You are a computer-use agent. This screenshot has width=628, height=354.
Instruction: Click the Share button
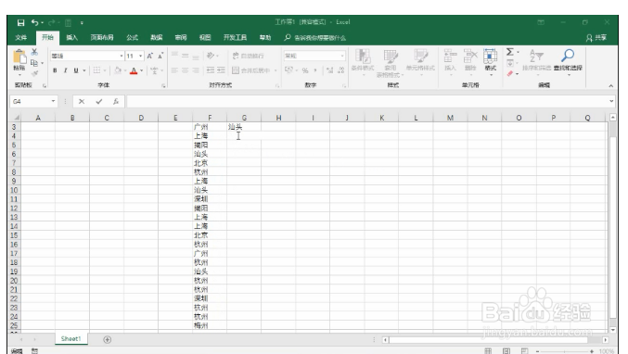click(x=596, y=38)
